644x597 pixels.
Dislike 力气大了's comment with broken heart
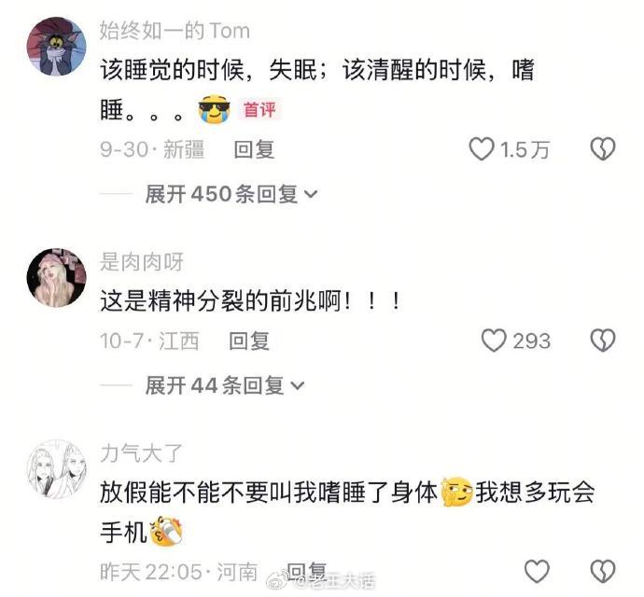pos(603,571)
